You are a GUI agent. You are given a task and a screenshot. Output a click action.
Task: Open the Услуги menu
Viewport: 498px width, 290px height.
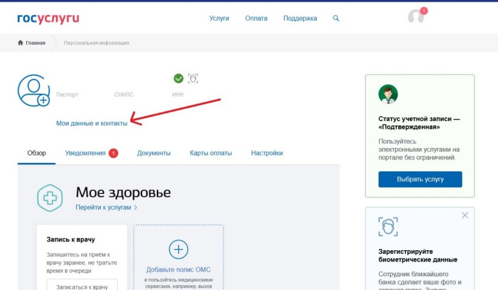pyautogui.click(x=219, y=19)
